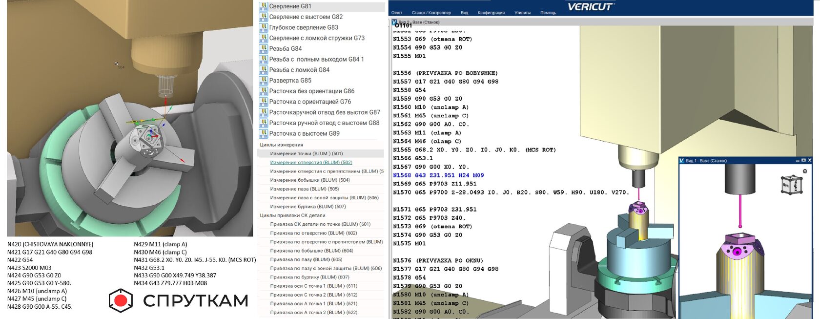Open the Помощь menu
This screenshot has width=820, height=319.
548,13
